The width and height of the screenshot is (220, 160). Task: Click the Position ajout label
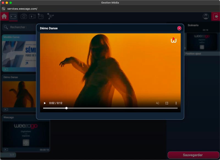(193, 54)
